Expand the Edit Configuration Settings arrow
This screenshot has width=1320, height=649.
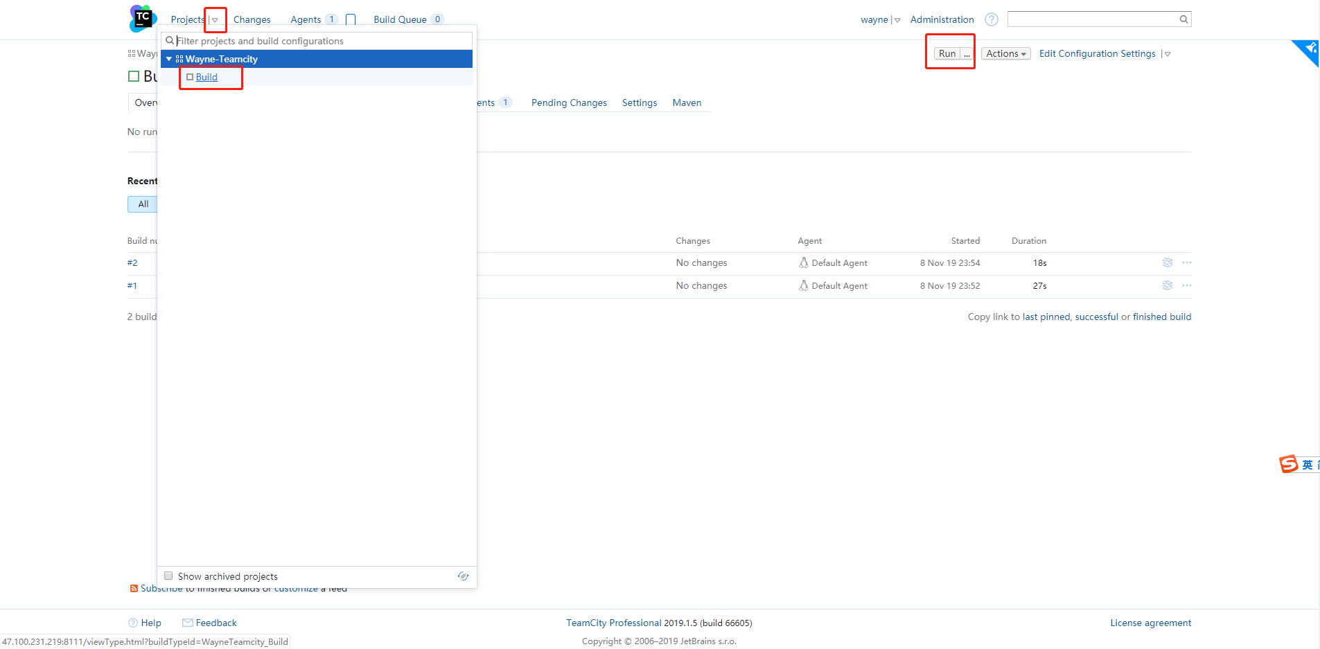coord(1168,54)
